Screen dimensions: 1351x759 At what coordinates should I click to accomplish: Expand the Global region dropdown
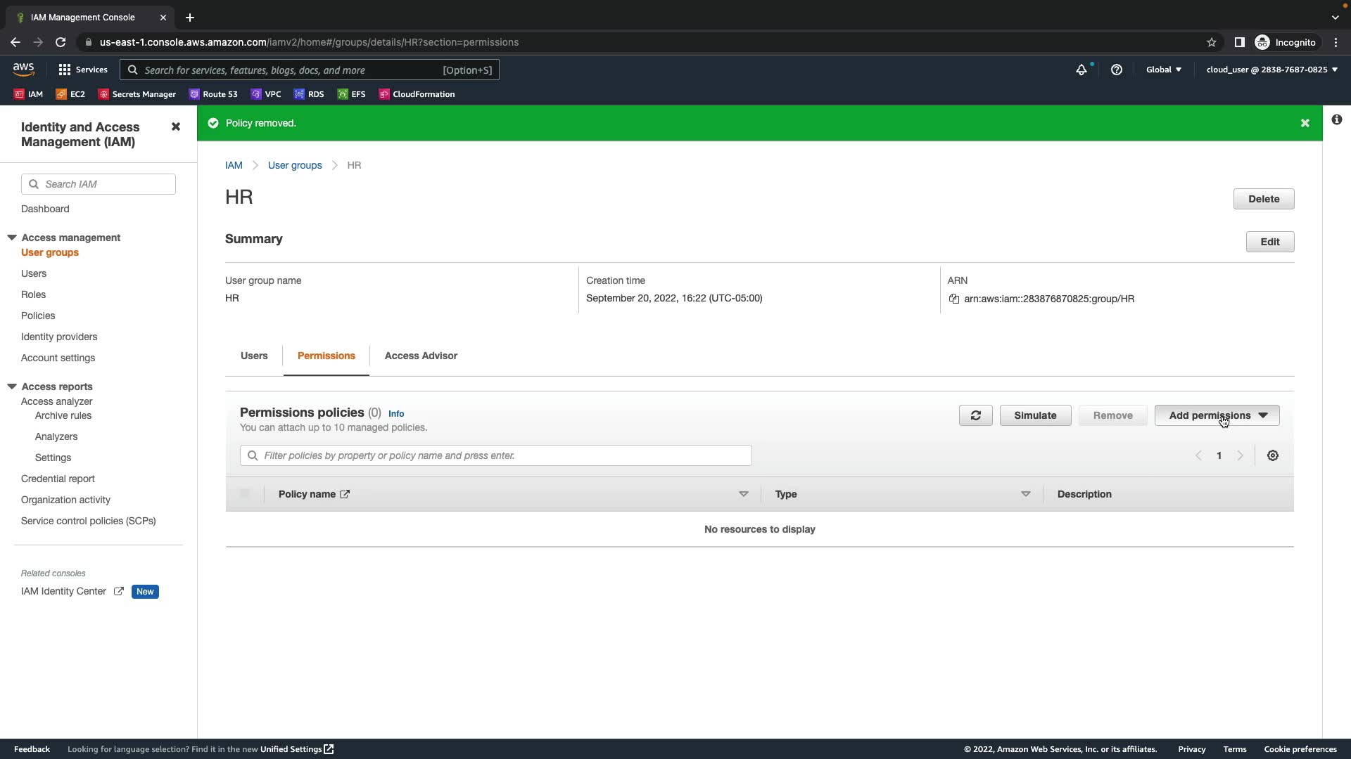[x=1163, y=70]
